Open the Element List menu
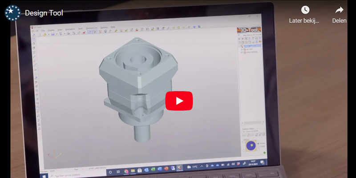The image size is (356, 178). 92,28
